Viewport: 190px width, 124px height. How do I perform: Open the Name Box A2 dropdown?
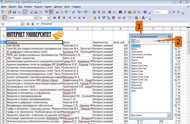pyautogui.click(x=23, y=24)
